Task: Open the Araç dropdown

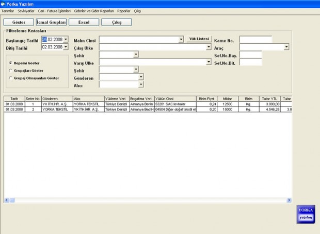Action: 286,47
